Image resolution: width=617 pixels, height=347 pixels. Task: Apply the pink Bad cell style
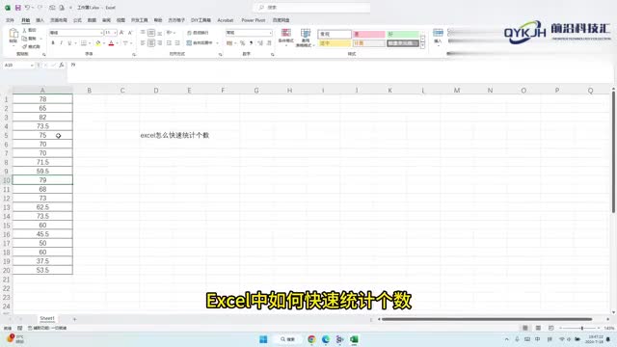[368, 35]
